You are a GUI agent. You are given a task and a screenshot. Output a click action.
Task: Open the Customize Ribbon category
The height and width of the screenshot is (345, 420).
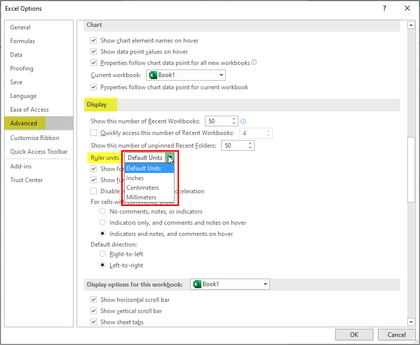click(x=39, y=138)
